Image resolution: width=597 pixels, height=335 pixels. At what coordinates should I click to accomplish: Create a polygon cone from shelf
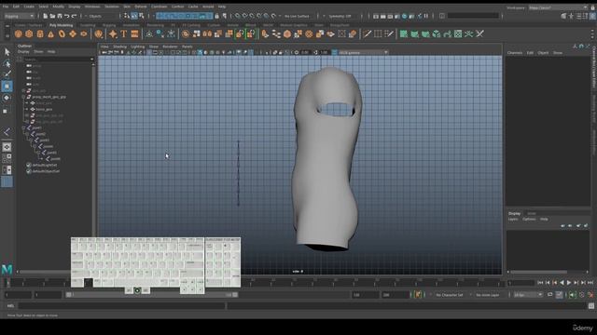point(50,34)
